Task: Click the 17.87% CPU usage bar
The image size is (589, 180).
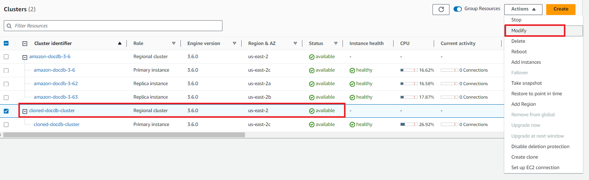Action: coord(409,97)
